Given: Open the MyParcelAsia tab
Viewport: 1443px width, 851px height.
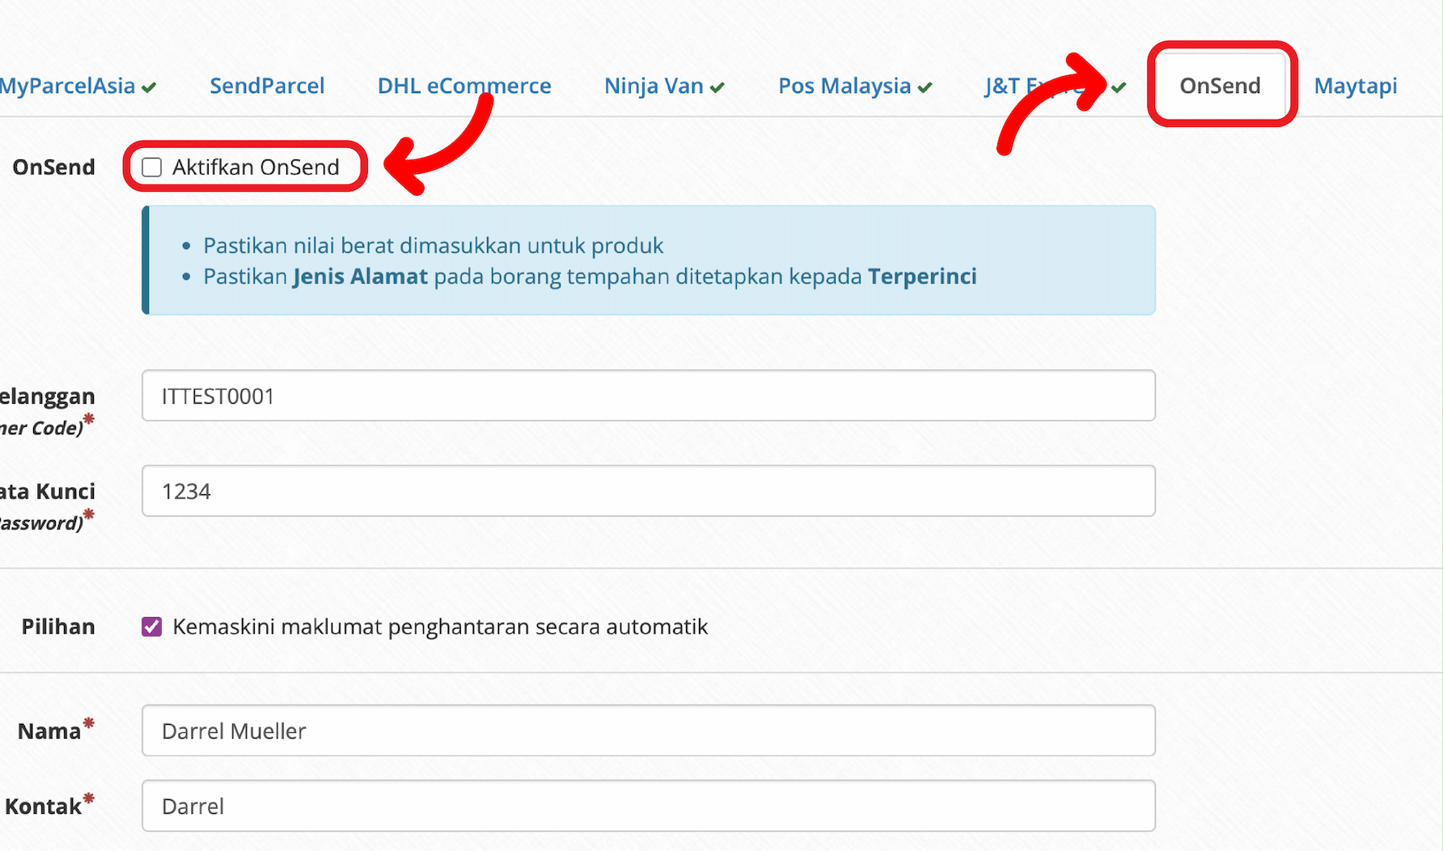Looking at the screenshot, I should [x=68, y=86].
